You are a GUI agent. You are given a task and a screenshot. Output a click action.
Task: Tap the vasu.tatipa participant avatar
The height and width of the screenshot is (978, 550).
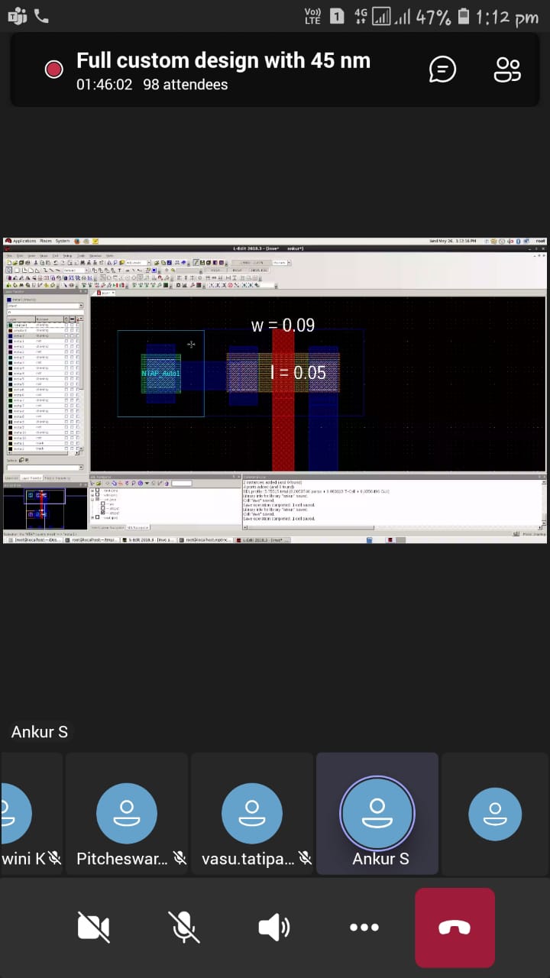click(252, 813)
